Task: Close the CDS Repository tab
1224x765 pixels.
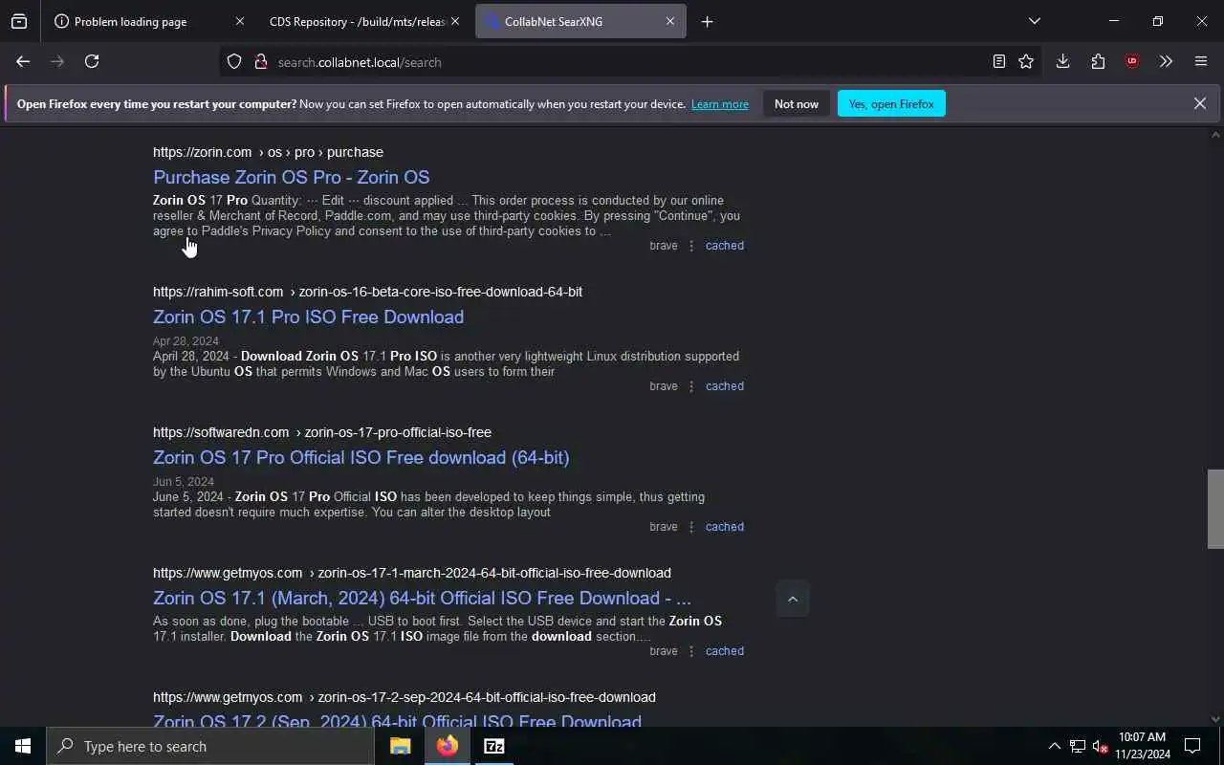Action: pos(455,21)
